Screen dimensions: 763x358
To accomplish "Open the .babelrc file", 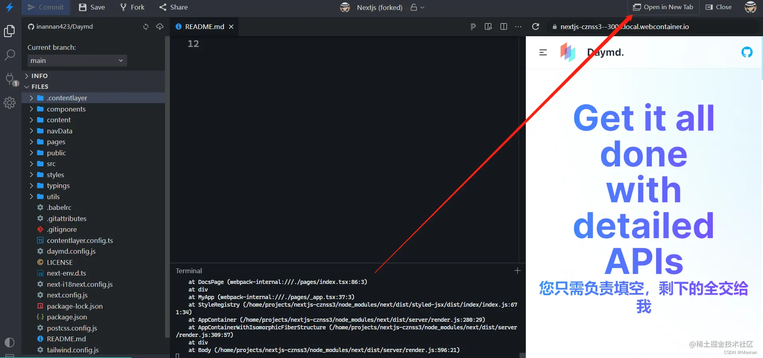I will (93, 207).
